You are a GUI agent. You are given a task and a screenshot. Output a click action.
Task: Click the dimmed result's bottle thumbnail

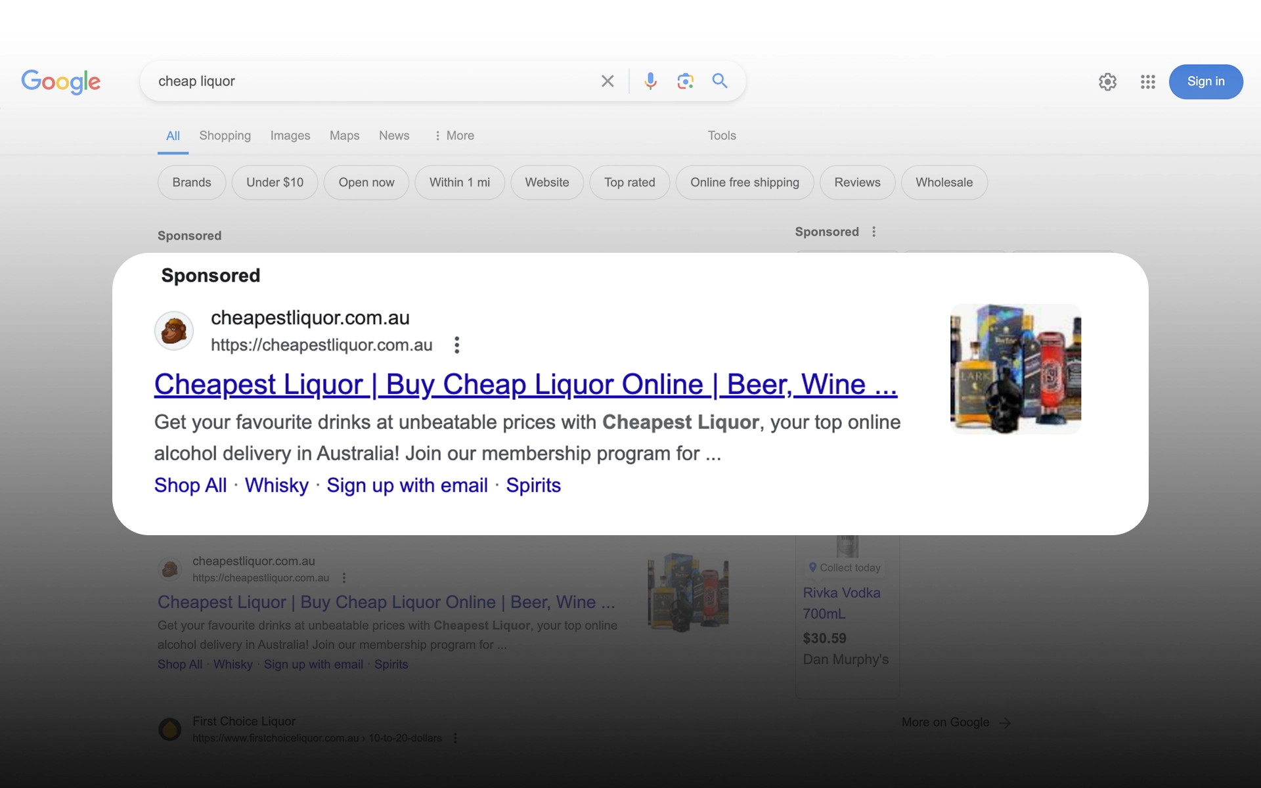tap(688, 592)
